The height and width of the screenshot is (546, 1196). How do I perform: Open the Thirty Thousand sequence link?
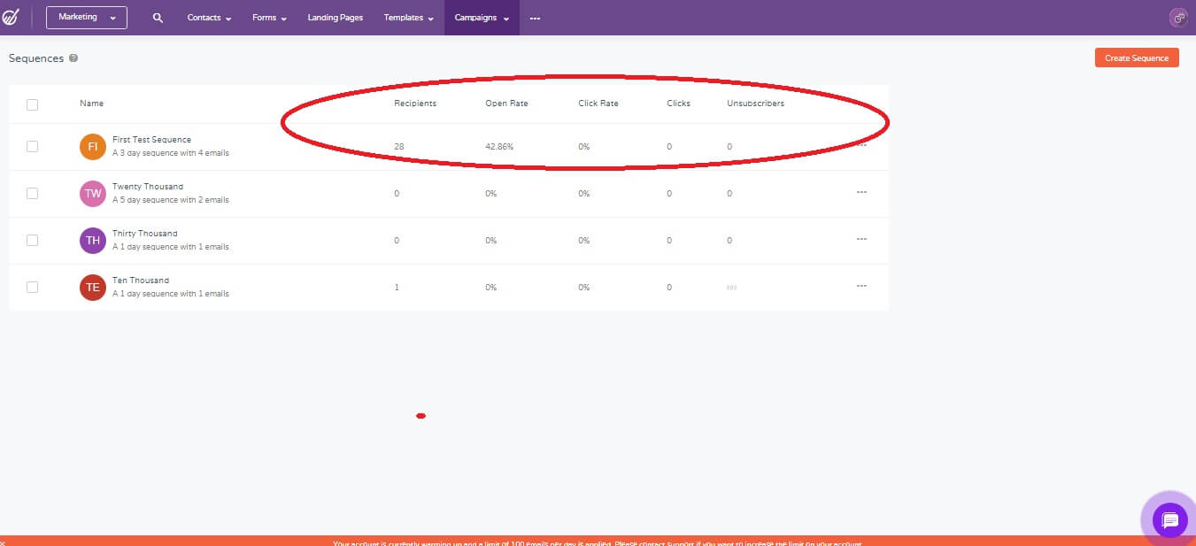[x=144, y=234]
